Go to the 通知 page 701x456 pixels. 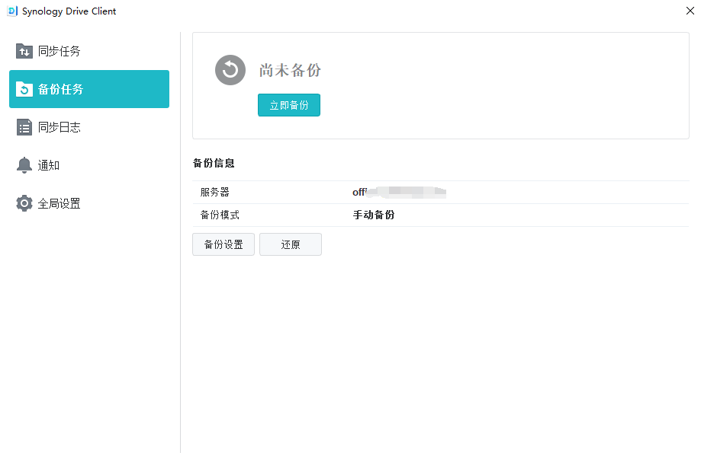click(x=49, y=165)
